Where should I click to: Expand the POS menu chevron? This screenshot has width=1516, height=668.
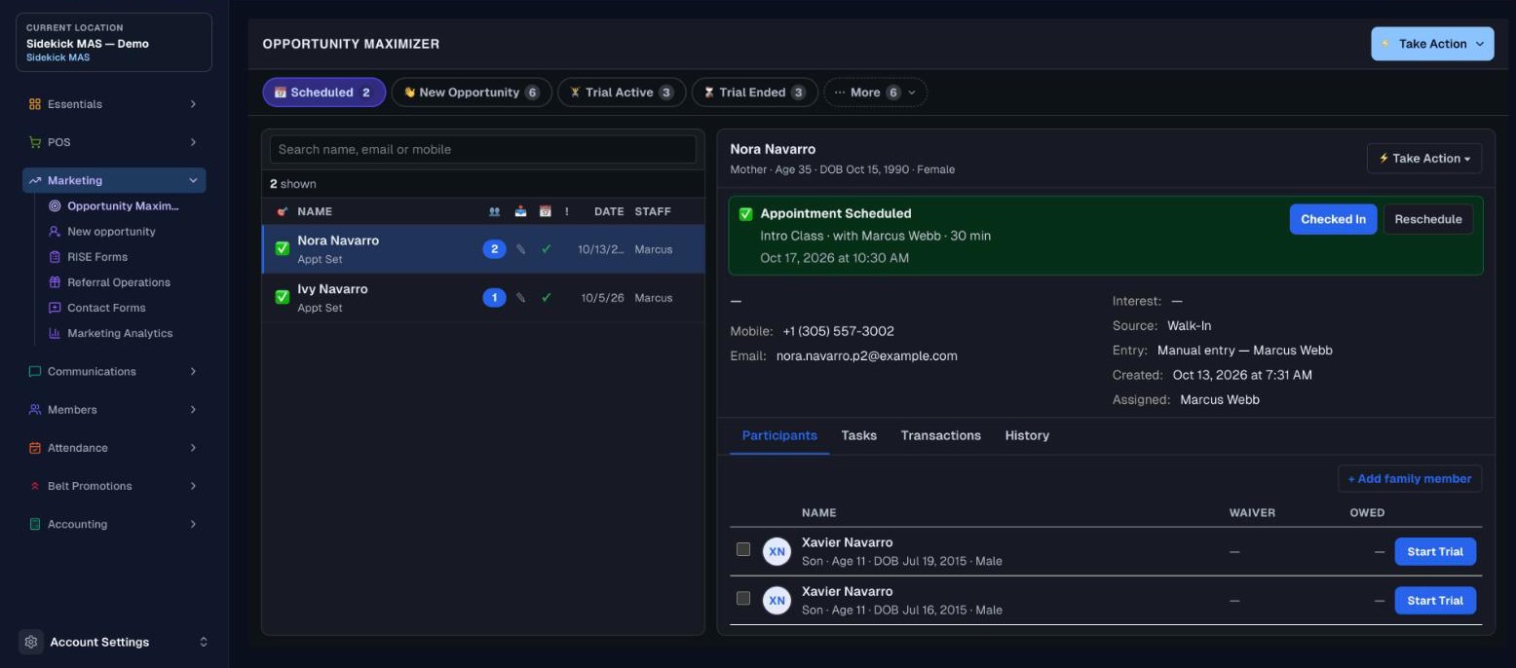[193, 142]
